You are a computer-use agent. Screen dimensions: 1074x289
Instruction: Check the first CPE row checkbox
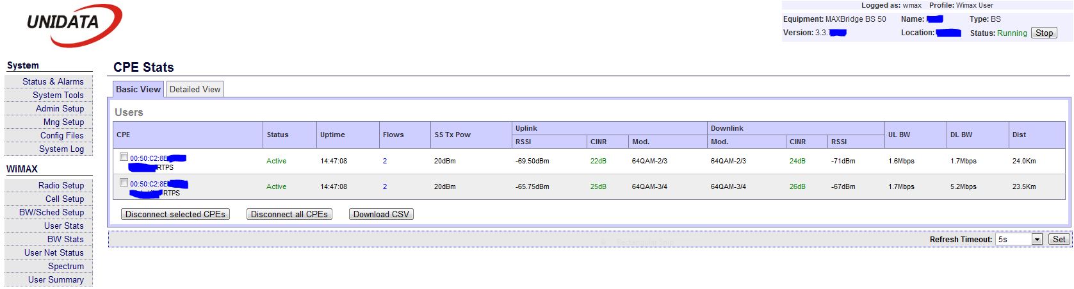[124, 157]
